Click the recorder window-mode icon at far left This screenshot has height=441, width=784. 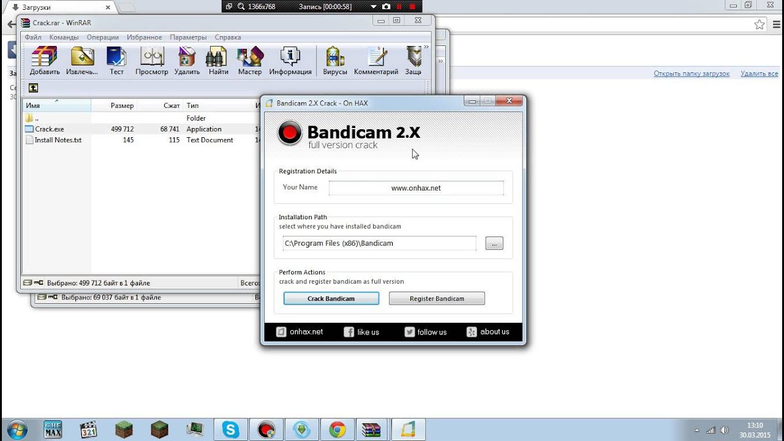coord(229,6)
